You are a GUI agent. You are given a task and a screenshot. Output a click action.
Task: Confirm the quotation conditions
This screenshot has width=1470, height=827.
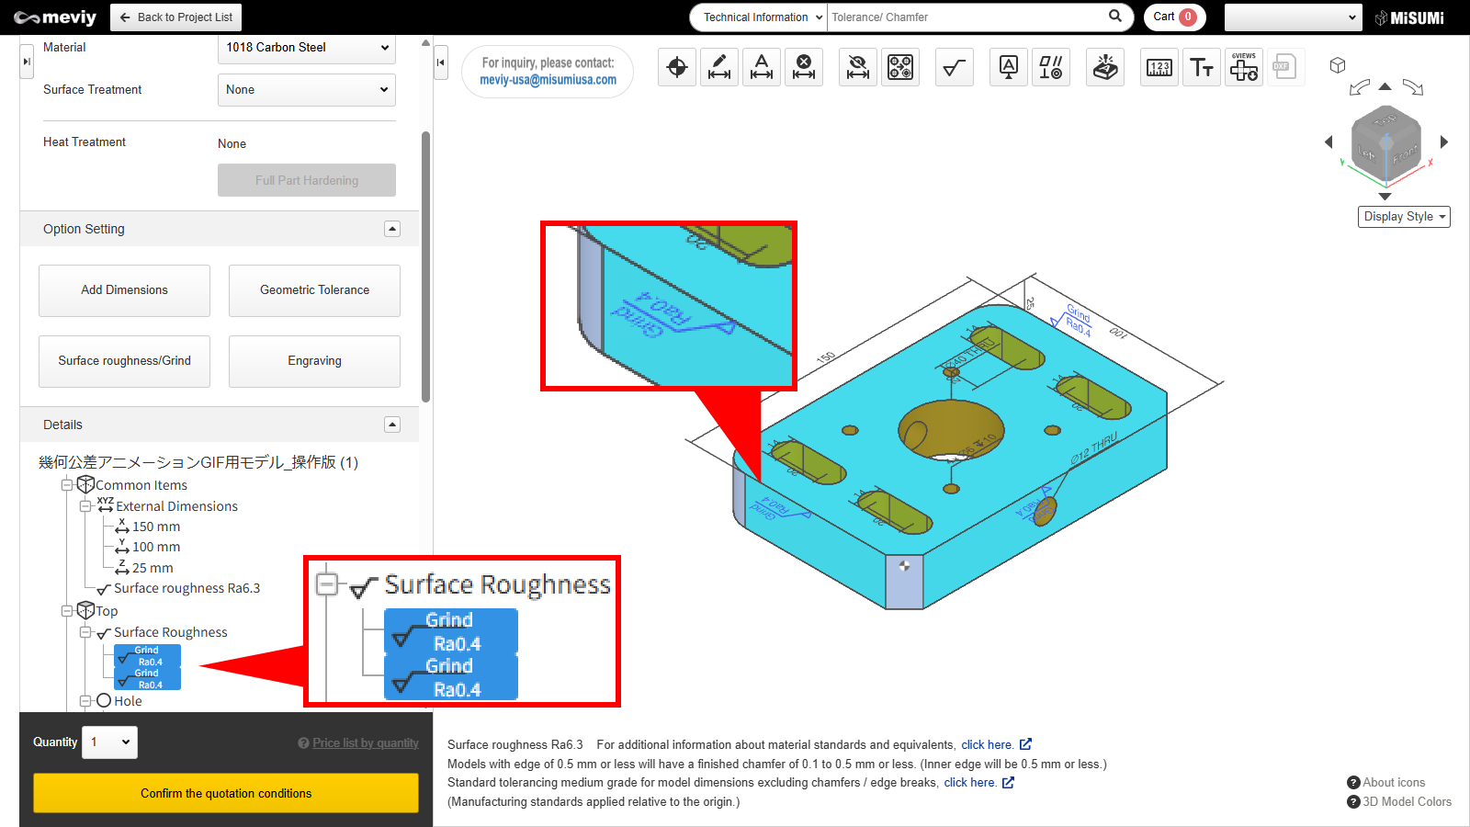[x=226, y=793]
